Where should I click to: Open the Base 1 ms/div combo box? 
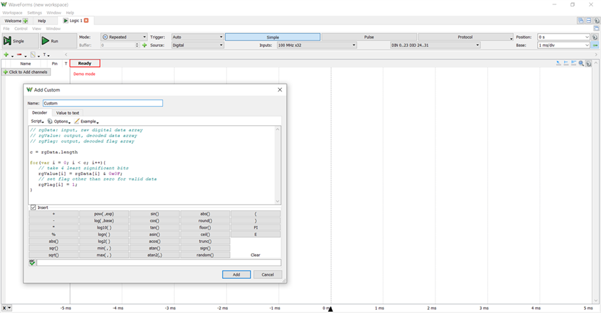coord(563,45)
